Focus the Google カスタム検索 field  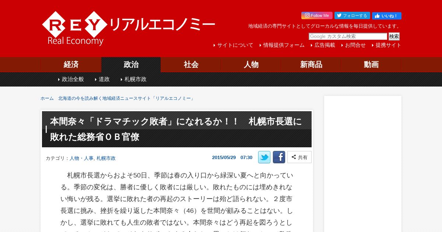pyautogui.click(x=348, y=36)
